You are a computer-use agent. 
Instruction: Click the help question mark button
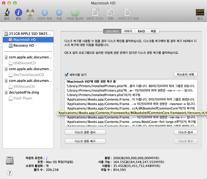10,173
